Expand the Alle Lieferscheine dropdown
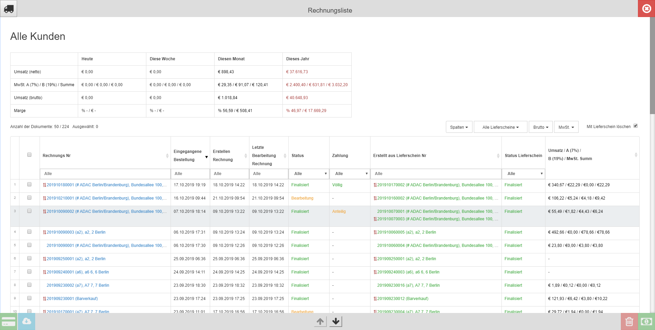This screenshot has width=655, height=330. click(500, 127)
